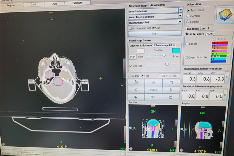
Task: Open the Translations+Roll dropdown
Action: tap(180, 22)
